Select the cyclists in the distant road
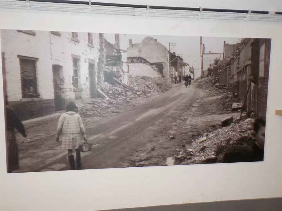 click(x=187, y=80)
